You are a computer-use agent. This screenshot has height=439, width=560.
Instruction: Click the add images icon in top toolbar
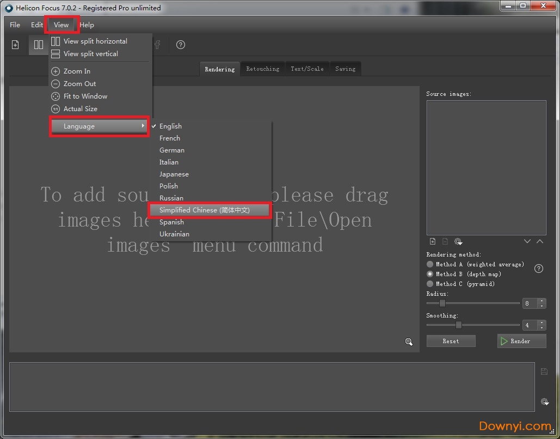15,45
